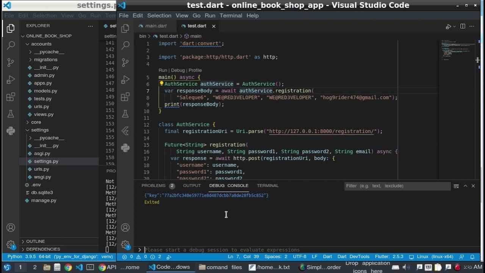The image size is (485, 273).
Task: Open dropdown arrow next to Run icon
Action: coord(454,27)
